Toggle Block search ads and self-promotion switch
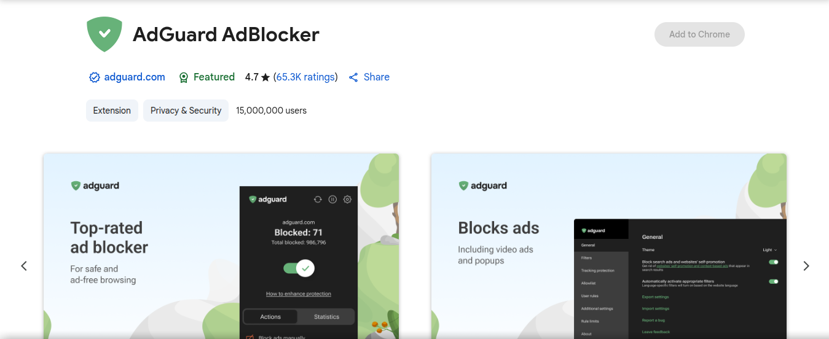Image resolution: width=829 pixels, height=339 pixels. (x=774, y=262)
